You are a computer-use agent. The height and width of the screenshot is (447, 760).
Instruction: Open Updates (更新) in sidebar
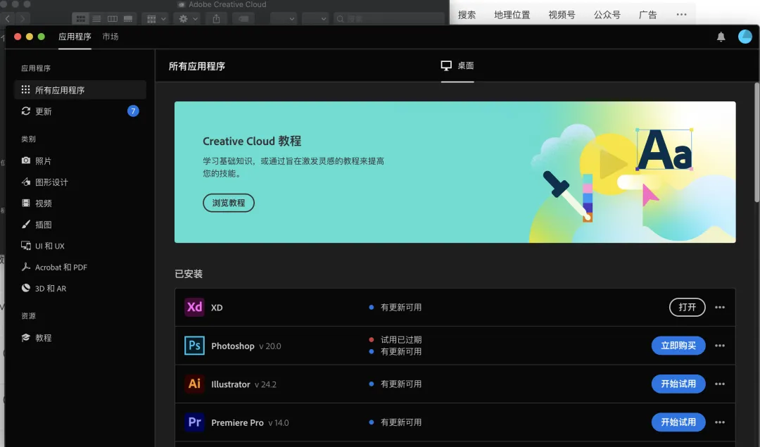(80, 111)
